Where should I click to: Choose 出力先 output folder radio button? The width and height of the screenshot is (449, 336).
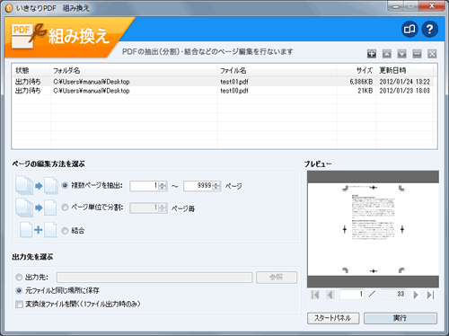point(19,277)
